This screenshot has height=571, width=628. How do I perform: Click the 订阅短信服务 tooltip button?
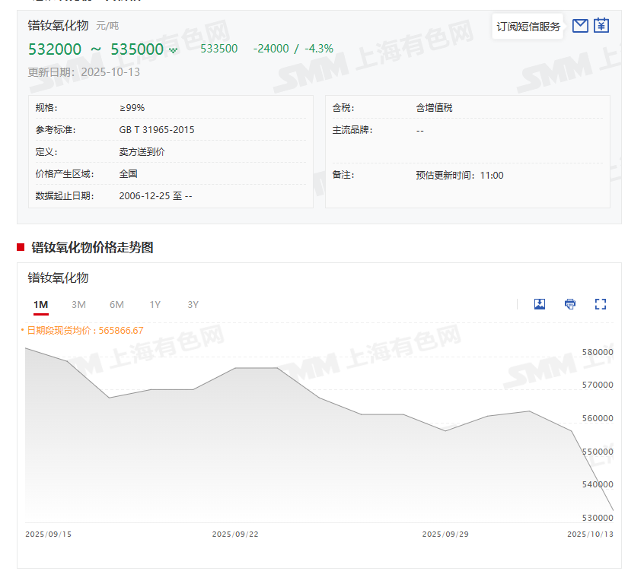528,27
